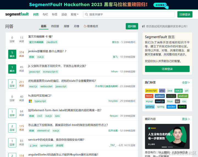Click 注册登录 in SegmentFault 宣言 card

click(x=167, y=69)
